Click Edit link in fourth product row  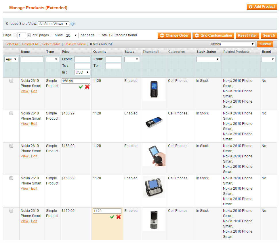pos(34,189)
